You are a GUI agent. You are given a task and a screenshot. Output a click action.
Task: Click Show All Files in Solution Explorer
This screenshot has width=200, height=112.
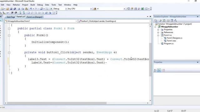point(160,21)
